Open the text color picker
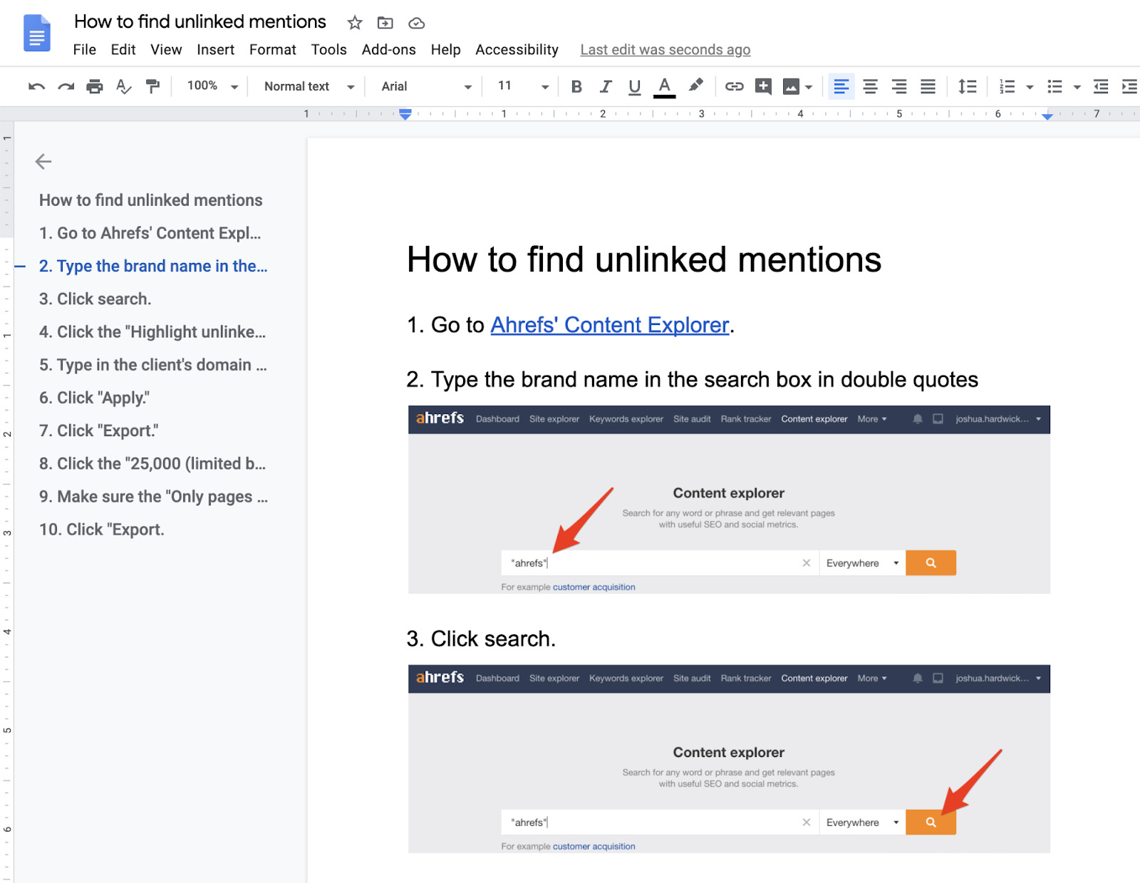The width and height of the screenshot is (1140, 883). click(x=664, y=87)
